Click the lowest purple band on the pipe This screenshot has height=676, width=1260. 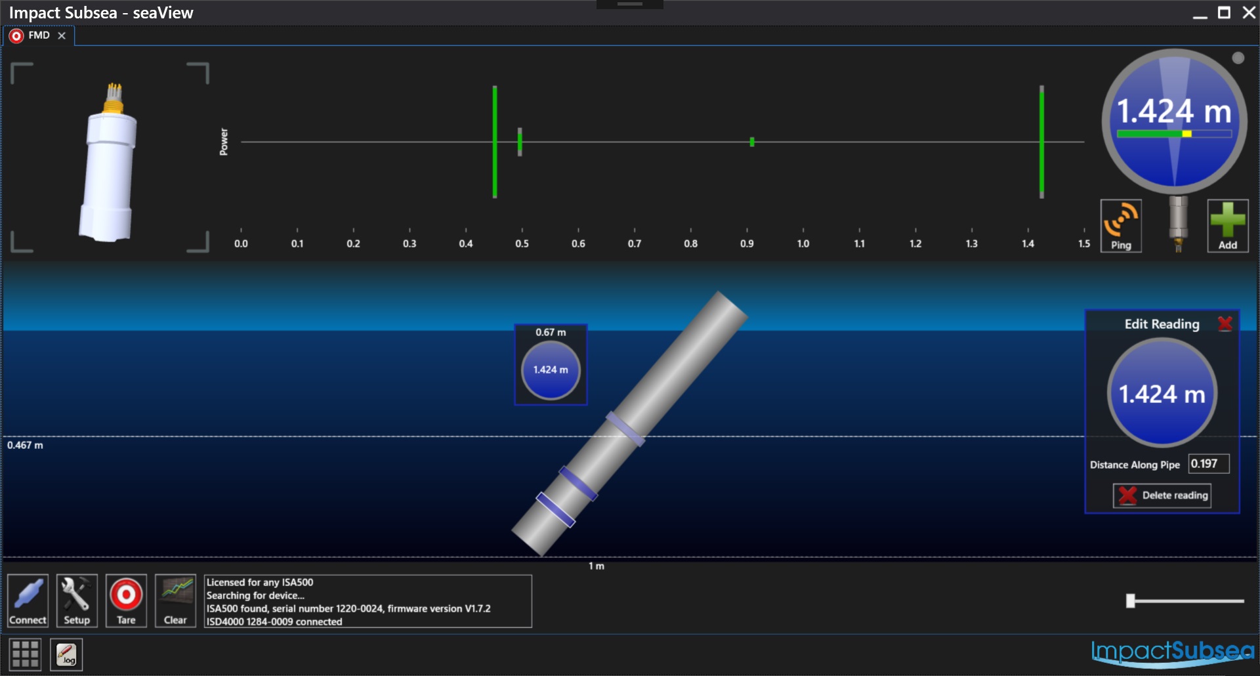(555, 510)
